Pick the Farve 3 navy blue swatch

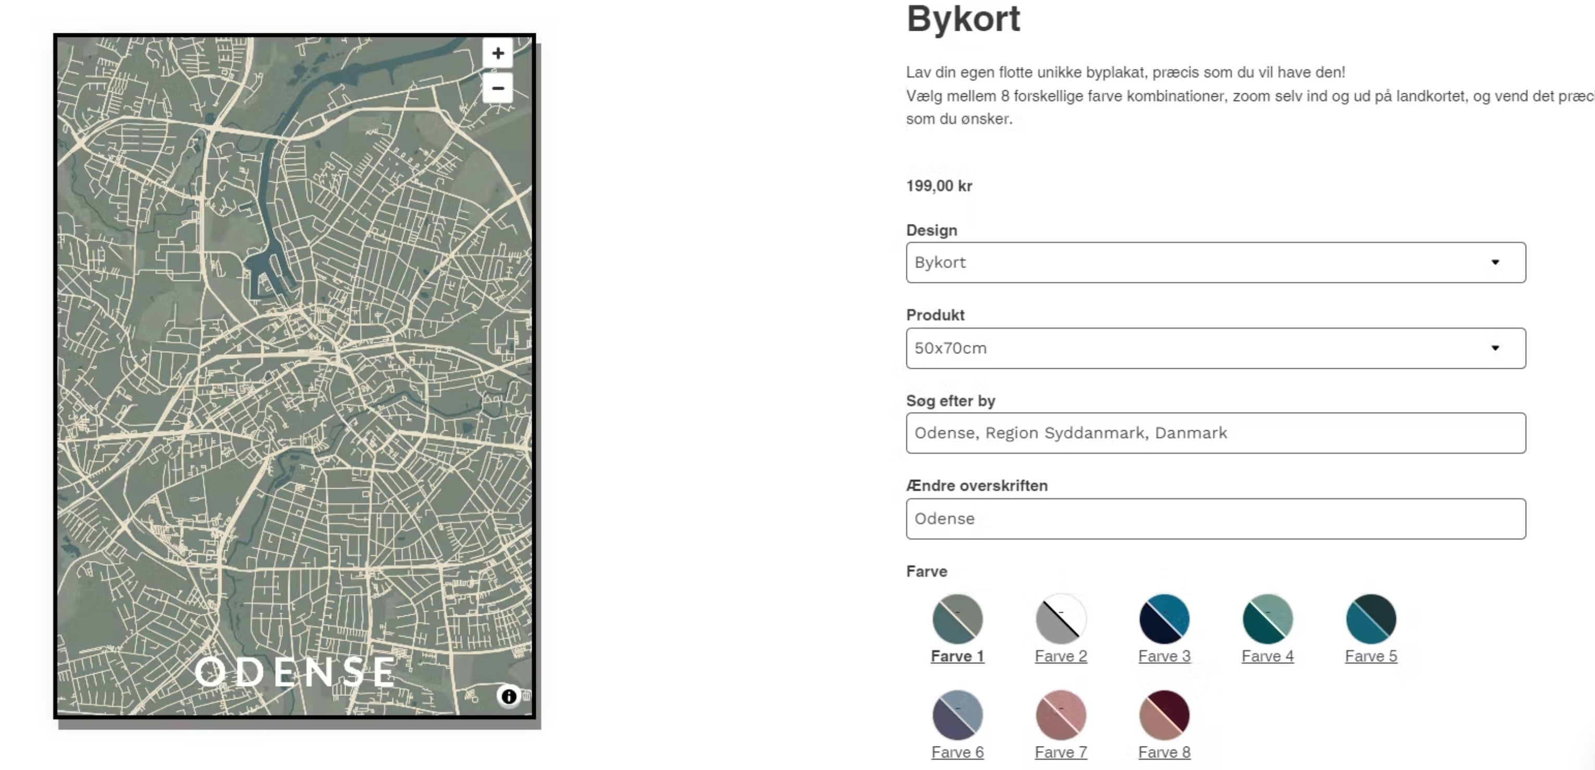click(1163, 618)
